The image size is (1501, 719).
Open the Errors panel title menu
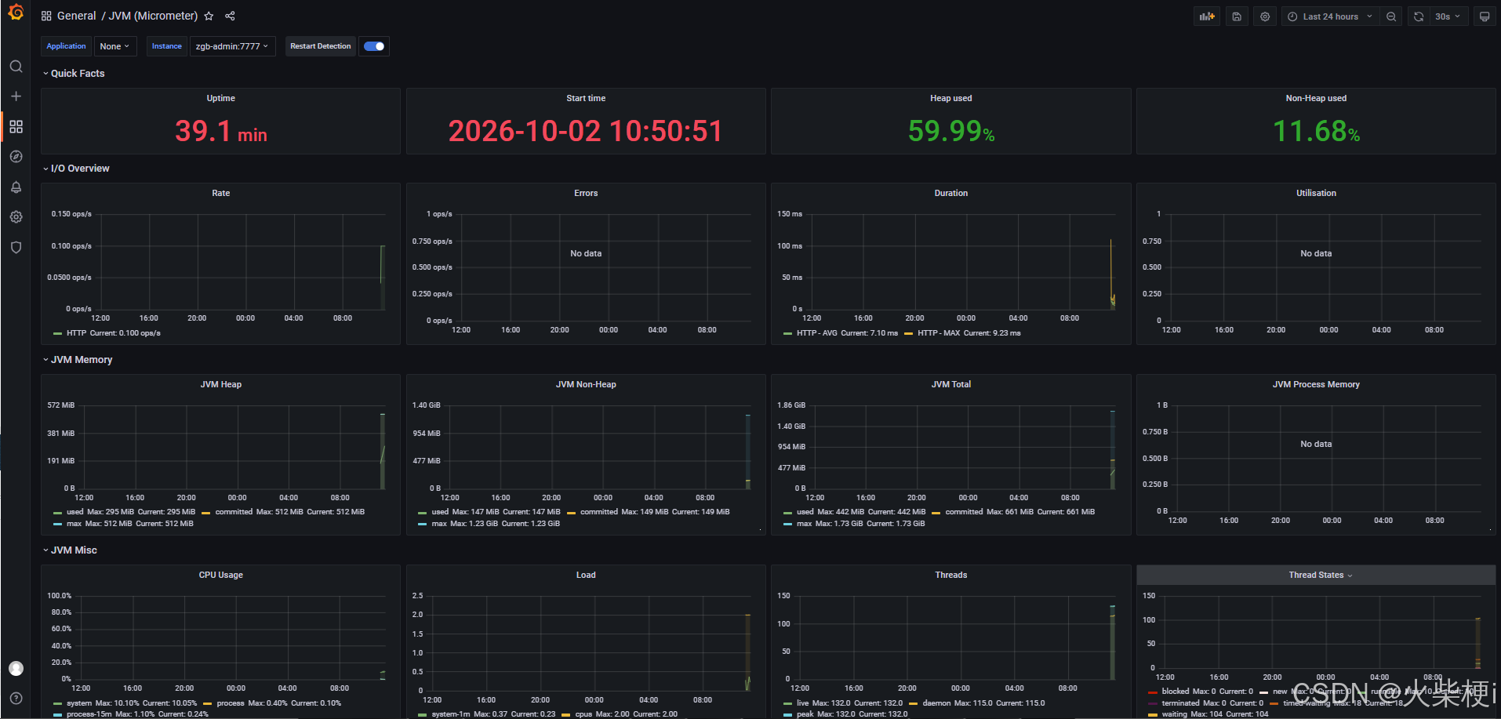pyautogui.click(x=586, y=193)
